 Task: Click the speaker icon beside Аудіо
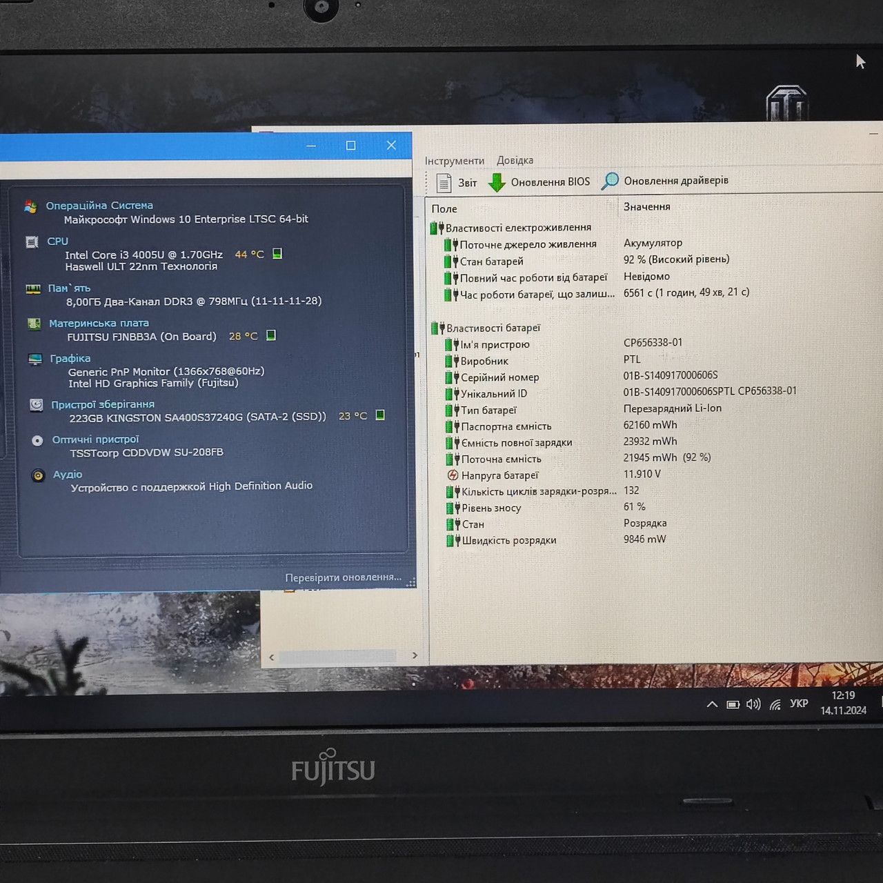[39, 475]
